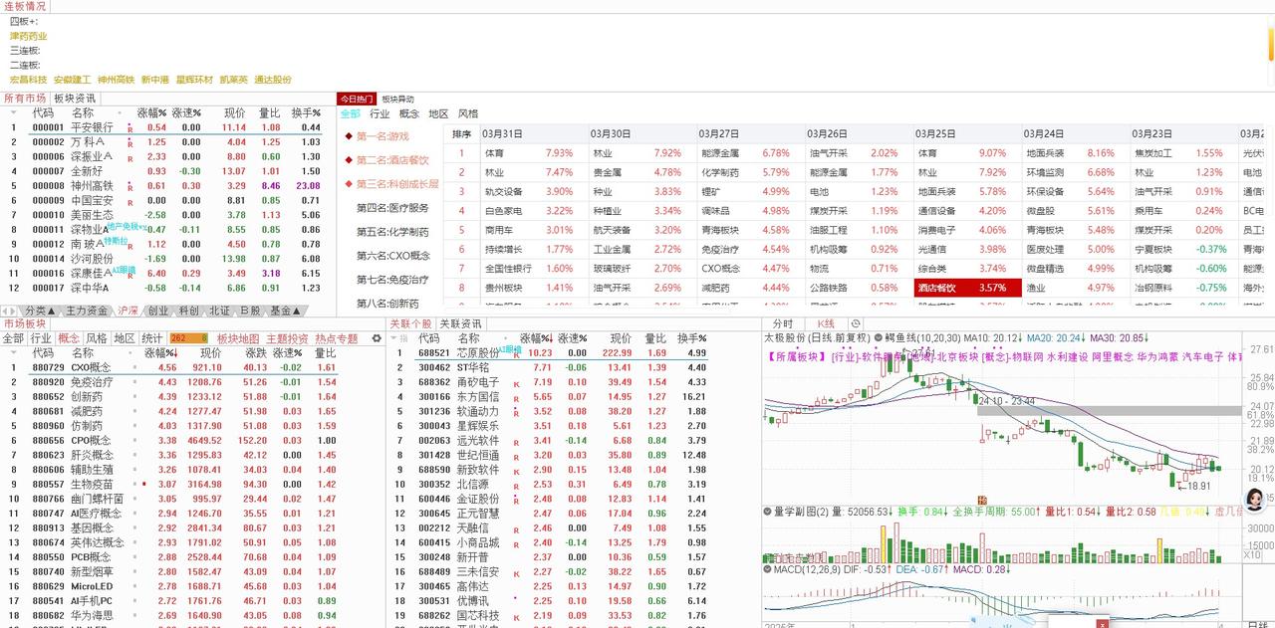Click the R margin-trading icon next to 平安银行
This screenshot has height=628, width=1275.
130,128
